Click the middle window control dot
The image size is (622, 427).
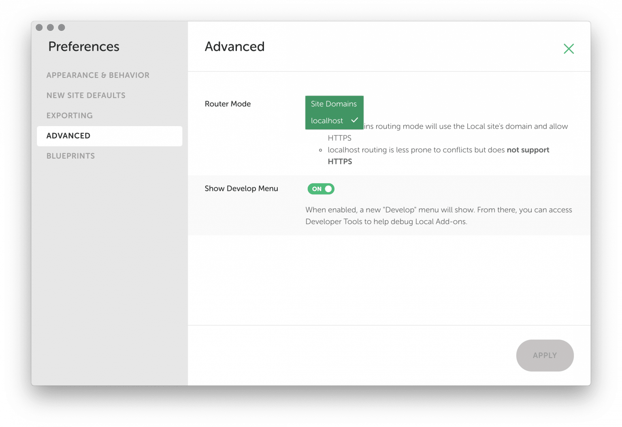(50, 28)
